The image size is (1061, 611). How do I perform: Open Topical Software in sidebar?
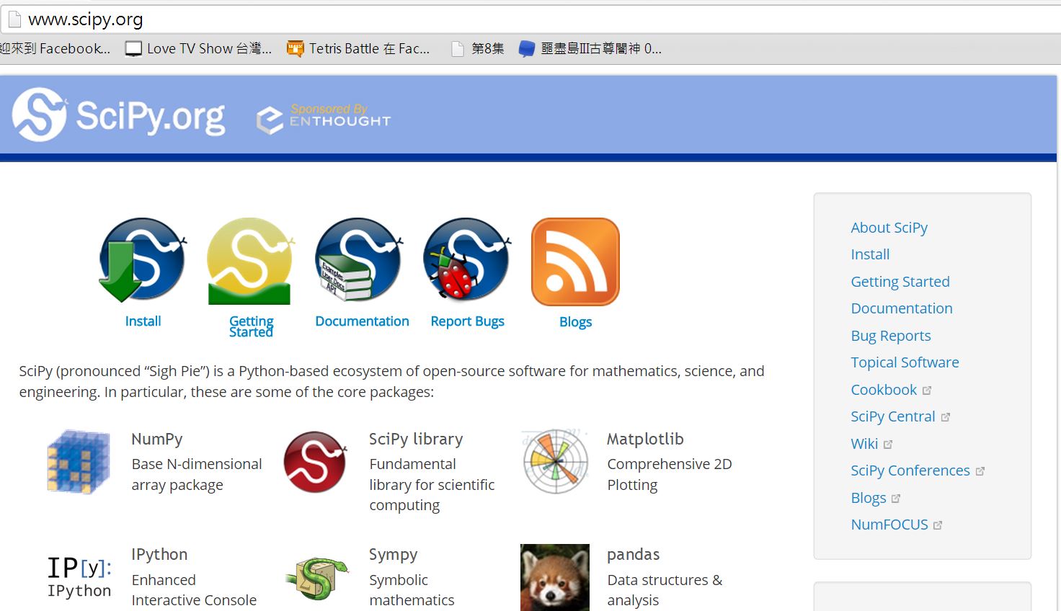(905, 362)
